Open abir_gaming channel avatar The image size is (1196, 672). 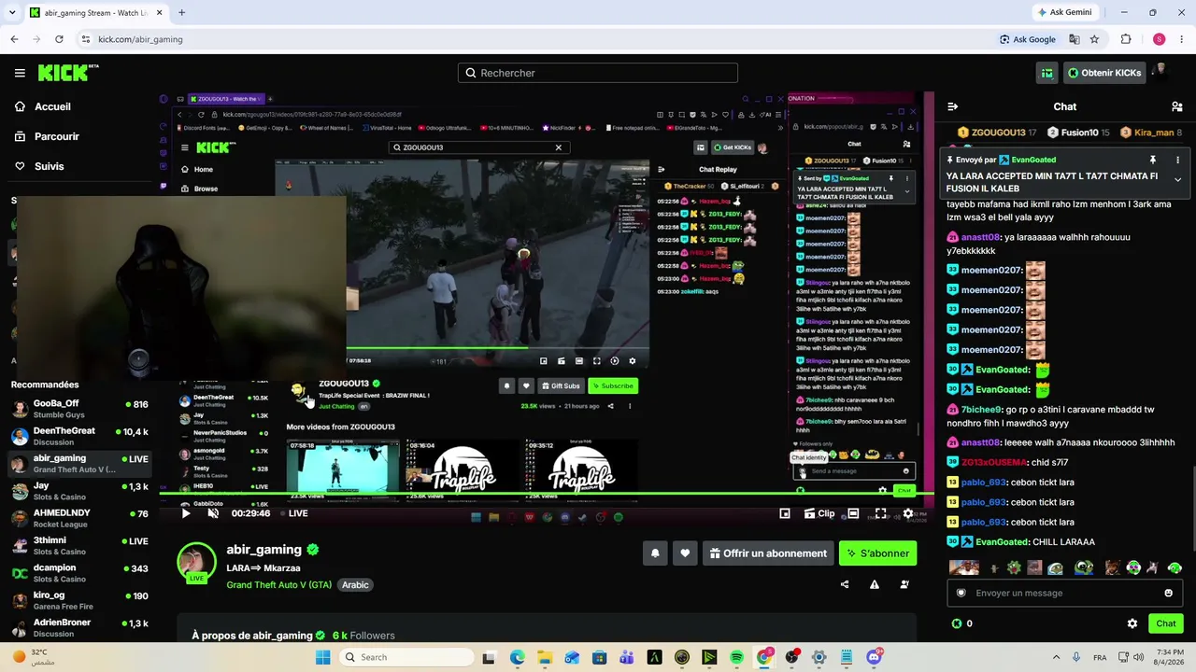(x=196, y=563)
